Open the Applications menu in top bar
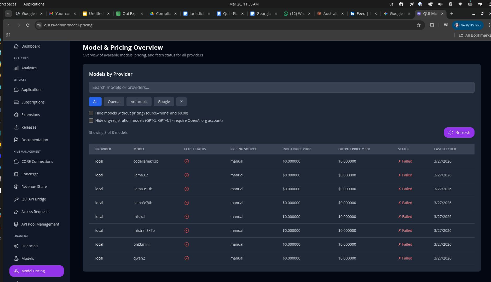491x282 pixels. click(34, 4)
